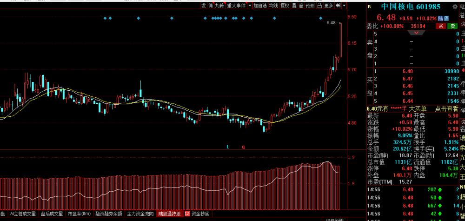Click the red 买 buy button
The width and height of the screenshot is (465, 221).
pyautogui.click(x=441, y=26)
